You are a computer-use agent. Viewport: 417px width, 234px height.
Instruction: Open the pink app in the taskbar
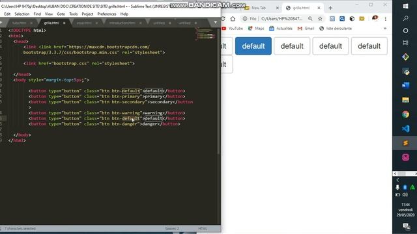coord(405,157)
